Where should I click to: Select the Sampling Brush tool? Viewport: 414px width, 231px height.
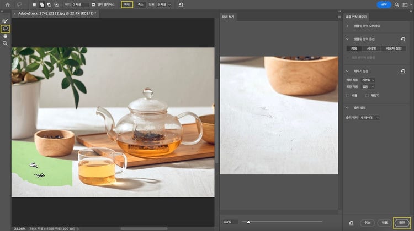click(6, 21)
